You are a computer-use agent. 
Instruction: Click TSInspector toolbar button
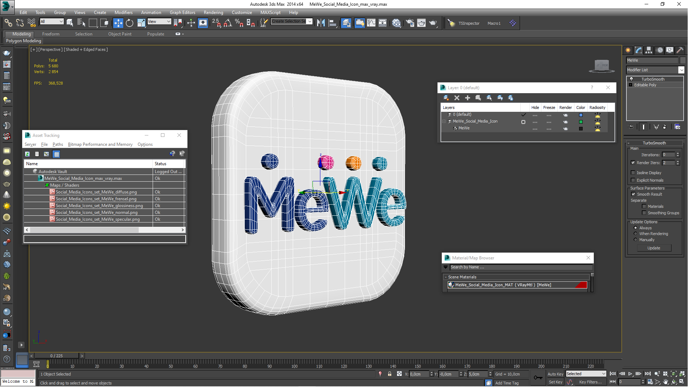(x=469, y=23)
